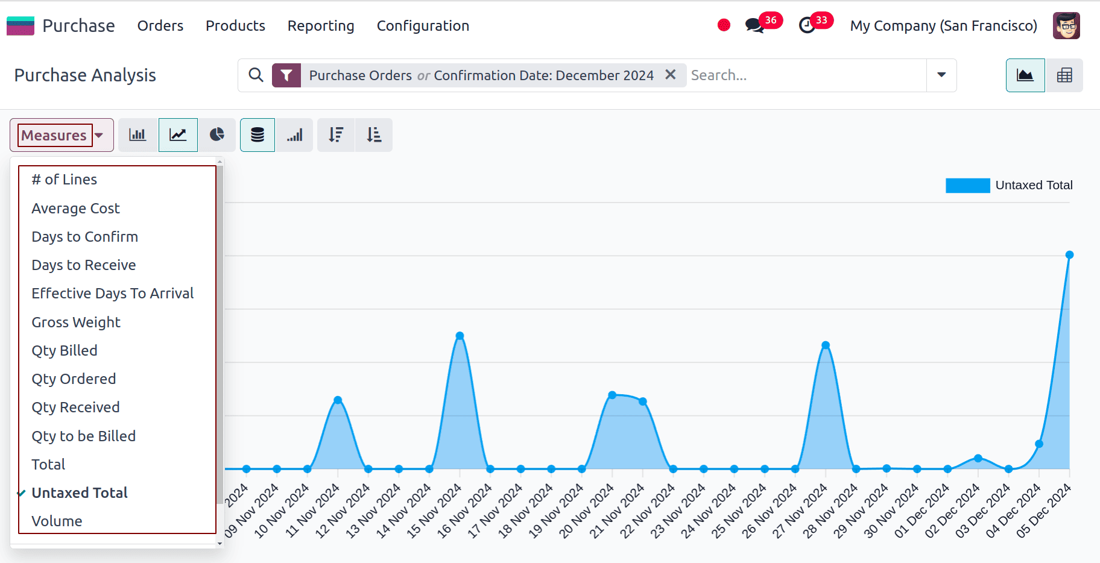The height and width of the screenshot is (563, 1100).
Task: Click the red recording status indicator
Action: coord(724,25)
